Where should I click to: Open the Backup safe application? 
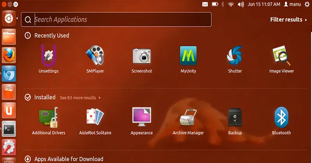[x=235, y=121]
